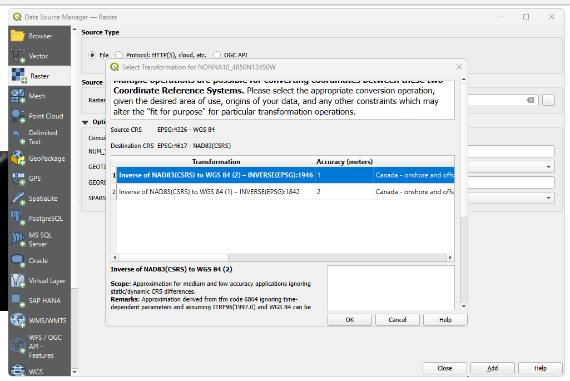Select the Protocol HTTP(S) cloud radio
The height and width of the screenshot is (381, 570).
(118, 55)
